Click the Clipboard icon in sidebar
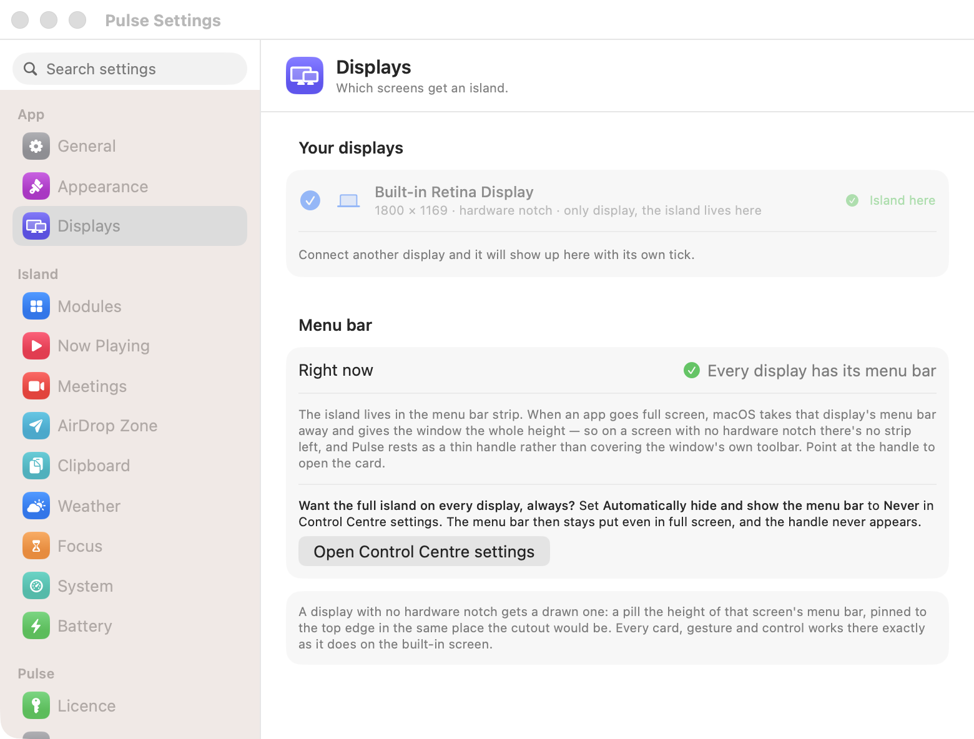Image resolution: width=974 pixels, height=739 pixels. pos(36,466)
